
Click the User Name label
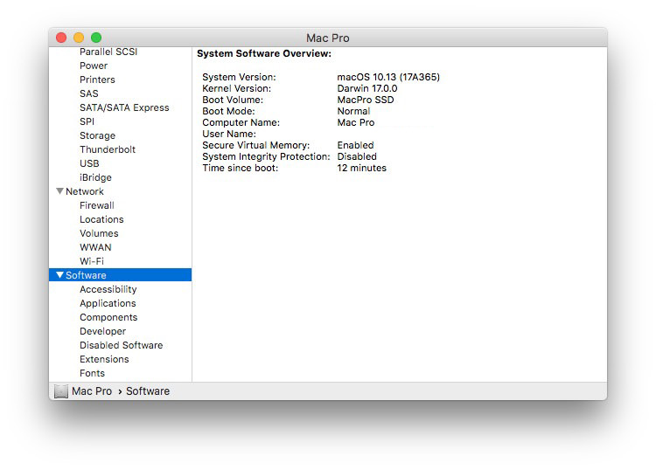pyautogui.click(x=229, y=134)
